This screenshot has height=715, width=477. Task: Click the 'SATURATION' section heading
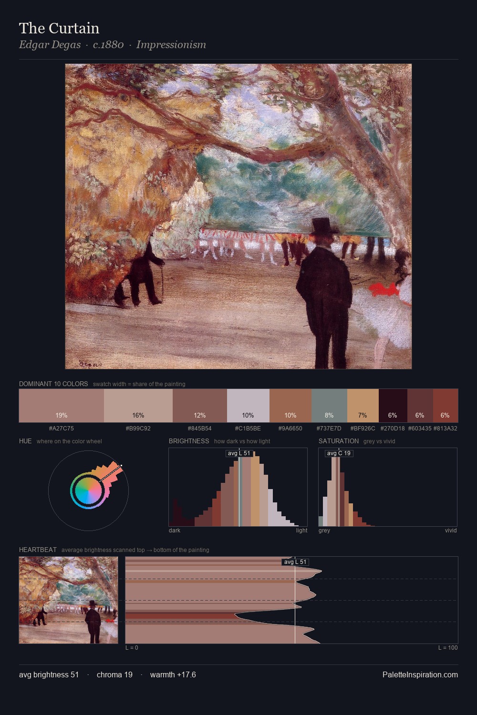pyautogui.click(x=339, y=441)
